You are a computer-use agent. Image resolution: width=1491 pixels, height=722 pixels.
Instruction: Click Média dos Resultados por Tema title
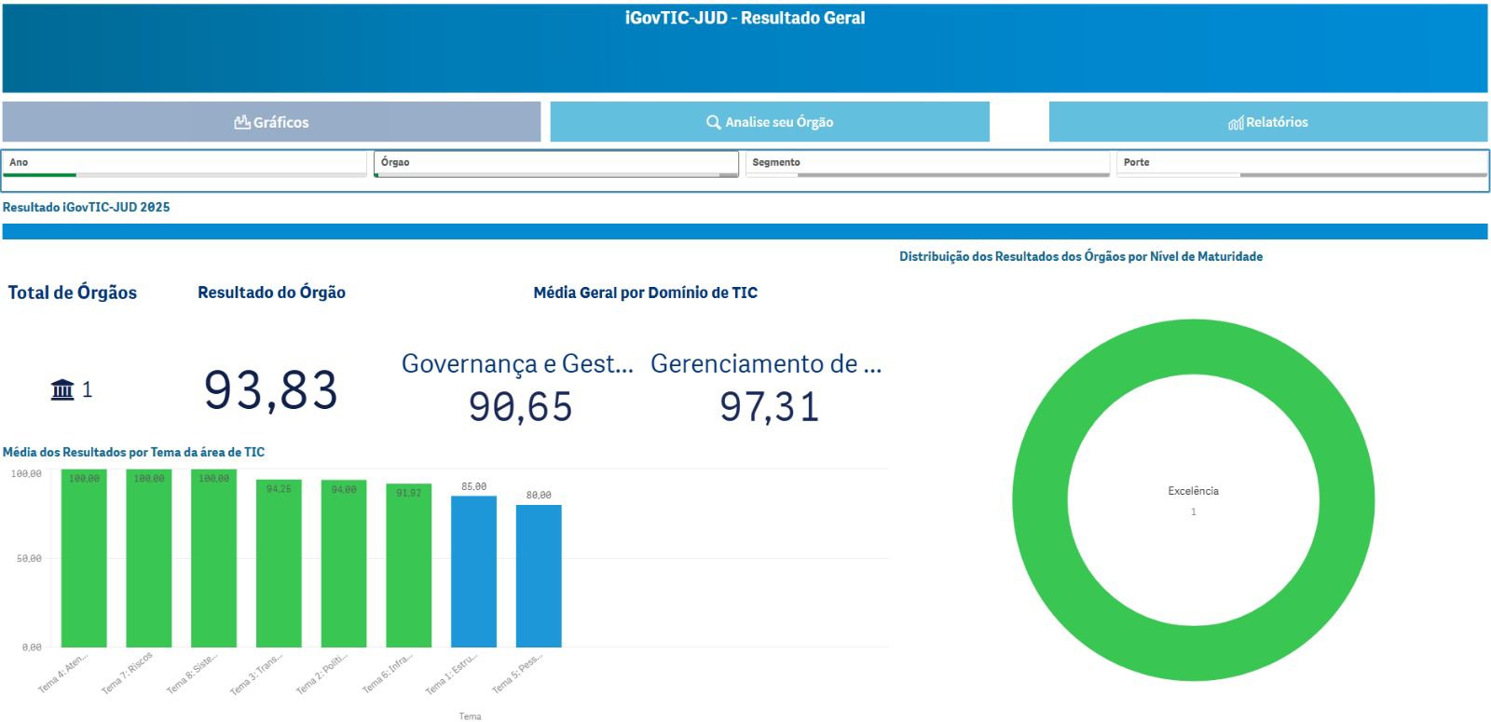click(133, 452)
